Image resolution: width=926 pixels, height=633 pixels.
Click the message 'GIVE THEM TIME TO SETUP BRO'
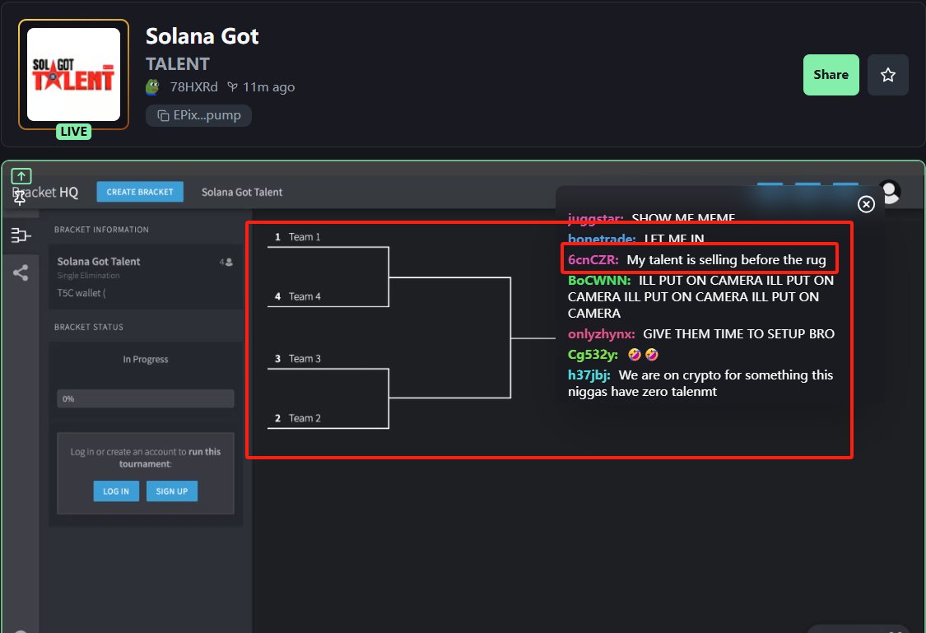pyautogui.click(x=739, y=333)
